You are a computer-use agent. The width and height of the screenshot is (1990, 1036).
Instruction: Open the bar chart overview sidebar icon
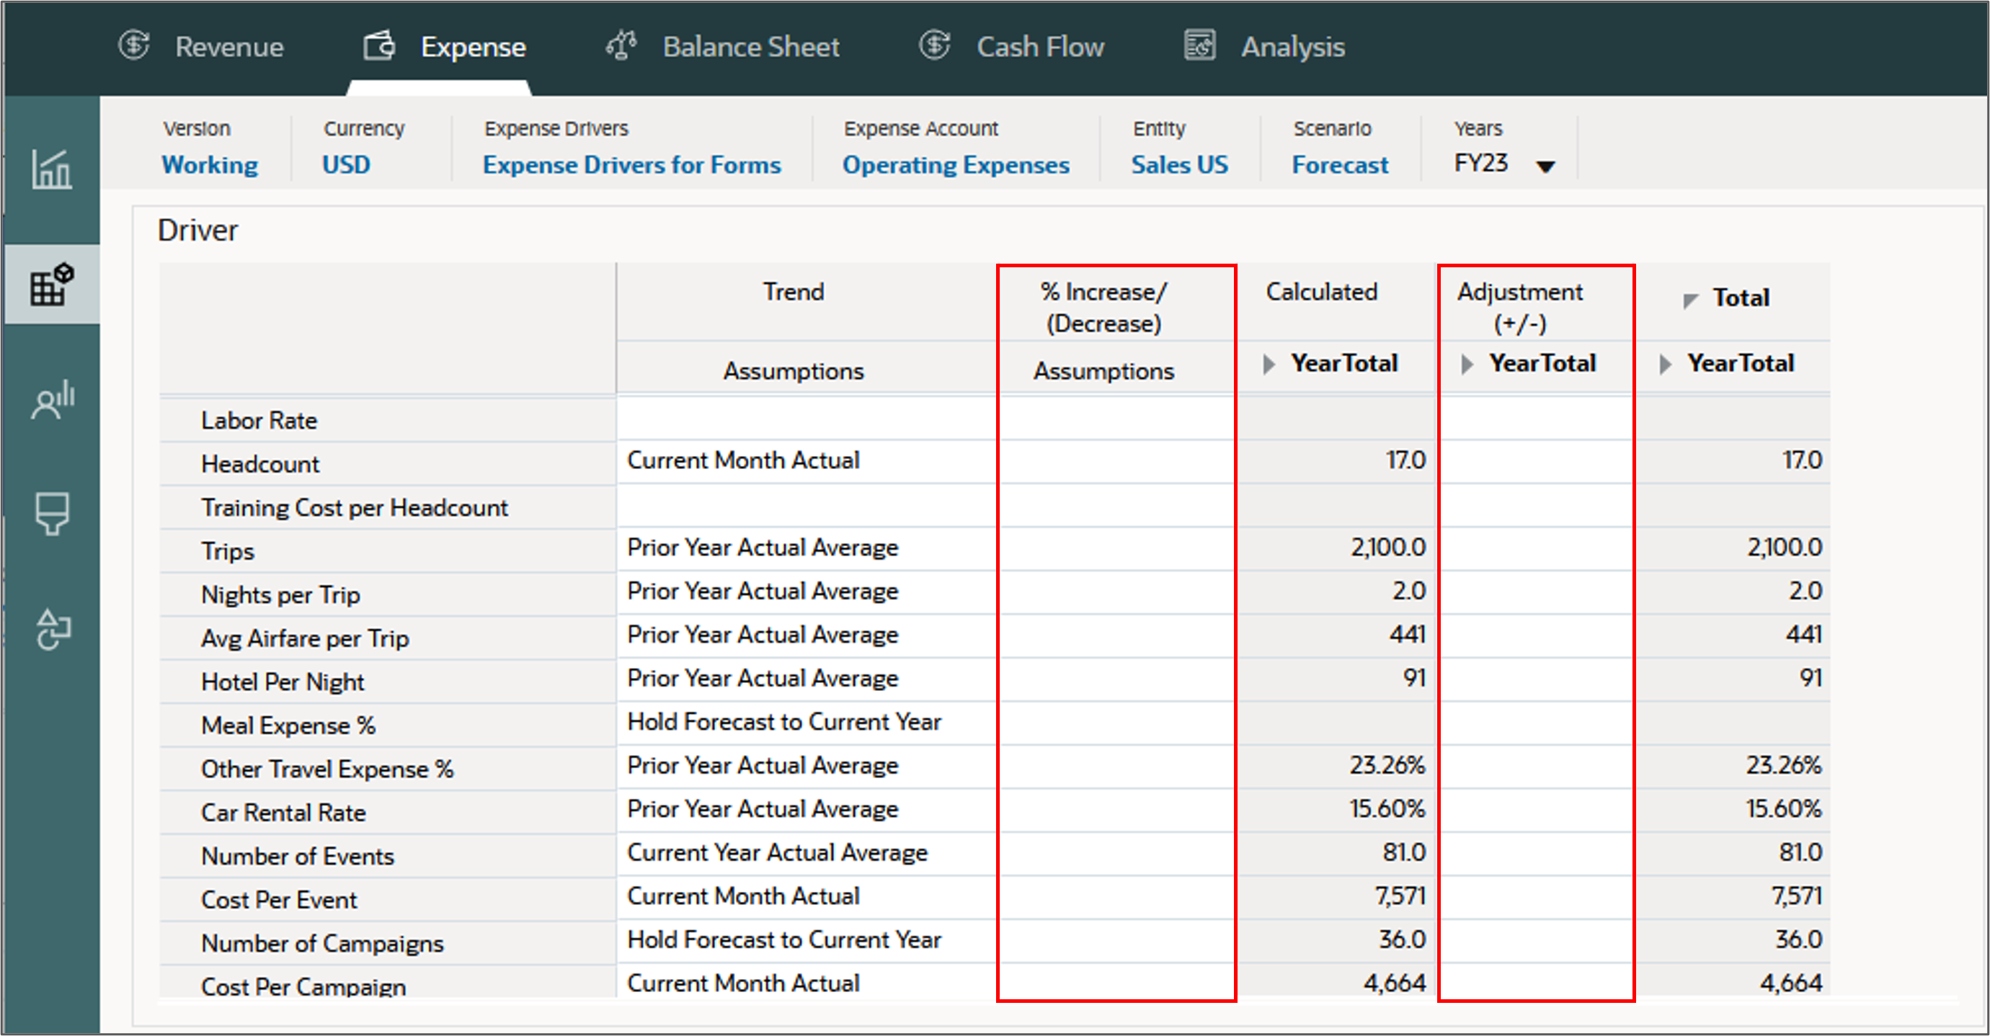[x=51, y=169]
